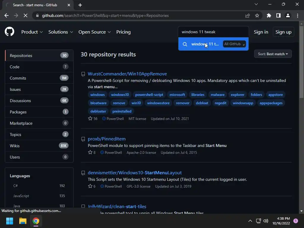304x228 pixels.
Task: Open the taskbar clock showing 4:38 PM
Action: click(x=281, y=221)
